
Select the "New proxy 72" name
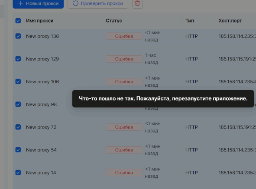tap(41, 127)
